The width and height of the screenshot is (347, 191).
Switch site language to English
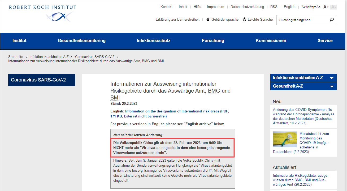(289, 7)
